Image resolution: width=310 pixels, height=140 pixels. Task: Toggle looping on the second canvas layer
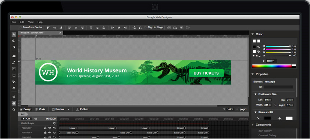(x=54, y=133)
